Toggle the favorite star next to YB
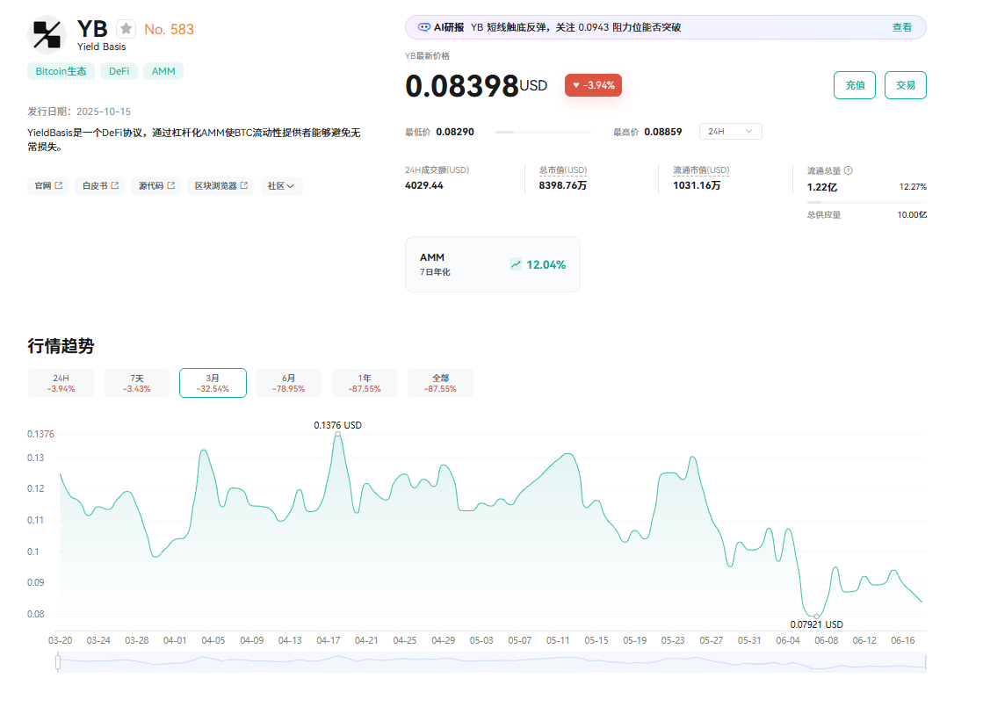 126,29
